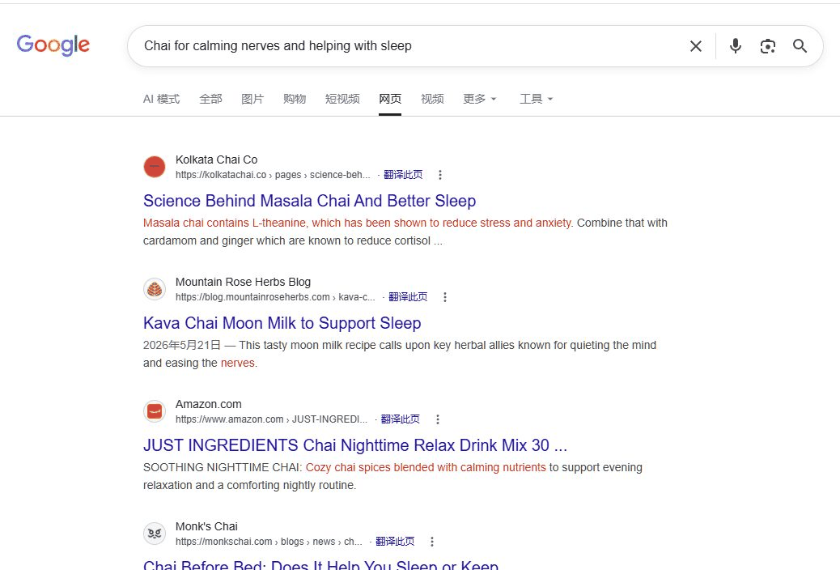
Task: Click Amazon.com site favicon
Action: tap(155, 411)
